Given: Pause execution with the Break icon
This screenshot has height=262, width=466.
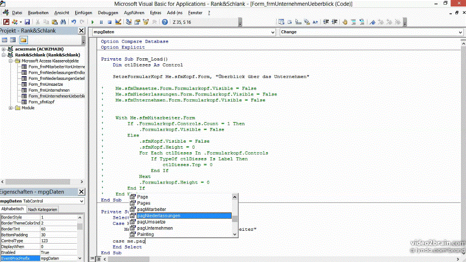Looking at the screenshot, I should click(x=101, y=22).
